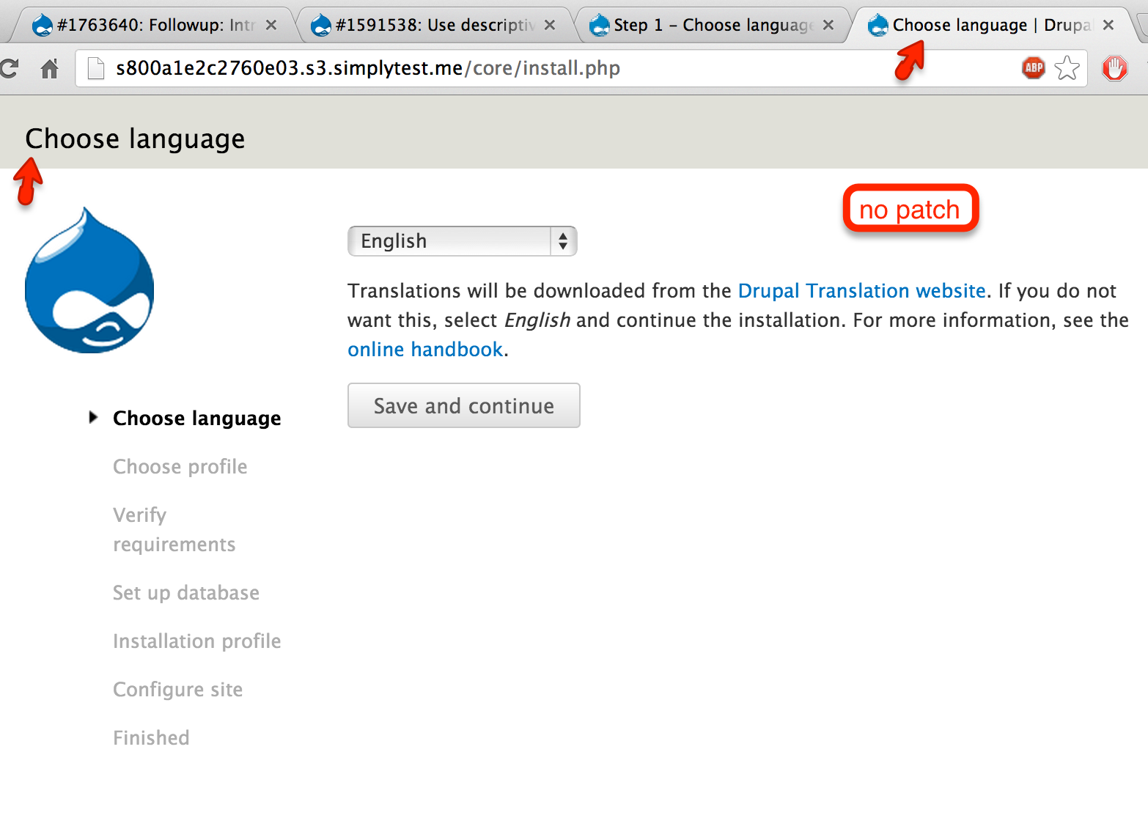Close the #1591538 Use descriptive tab
Screen dimensions: 1148x818
(550, 25)
